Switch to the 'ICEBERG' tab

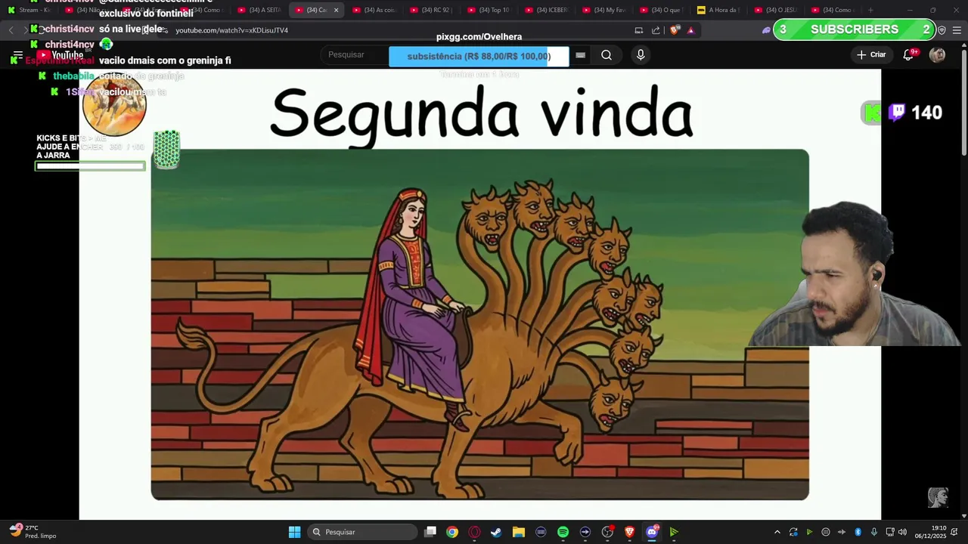(547, 10)
